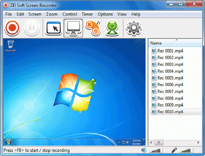
Task: Click the Start orb in the preview
Action: click(x=8, y=142)
